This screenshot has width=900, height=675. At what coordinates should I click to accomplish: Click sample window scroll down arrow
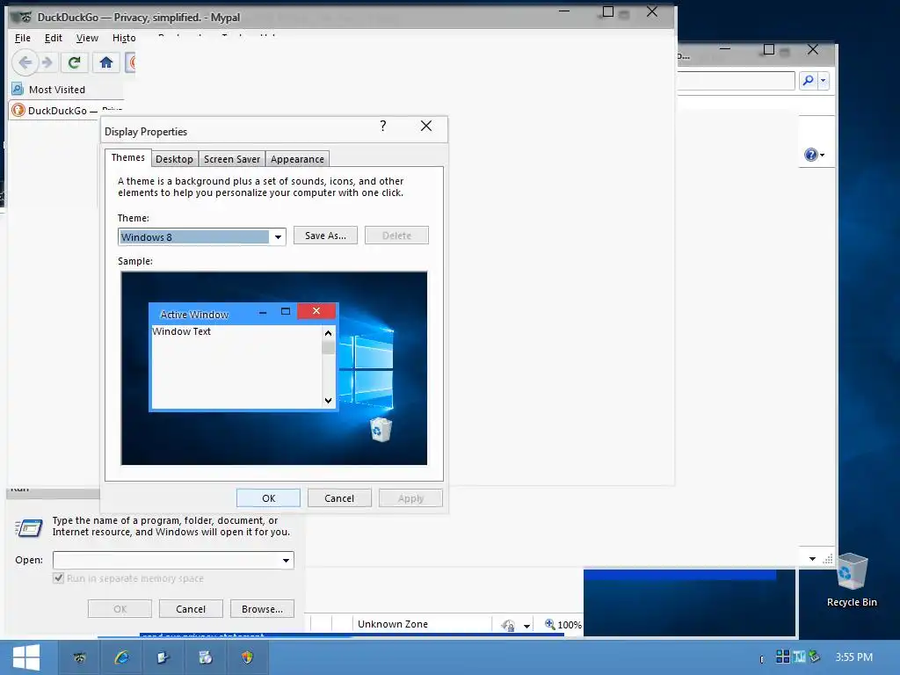pyautogui.click(x=329, y=401)
